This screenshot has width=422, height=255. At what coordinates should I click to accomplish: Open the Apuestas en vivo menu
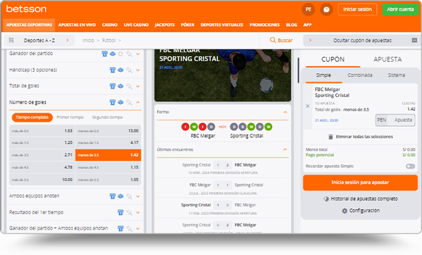click(77, 25)
